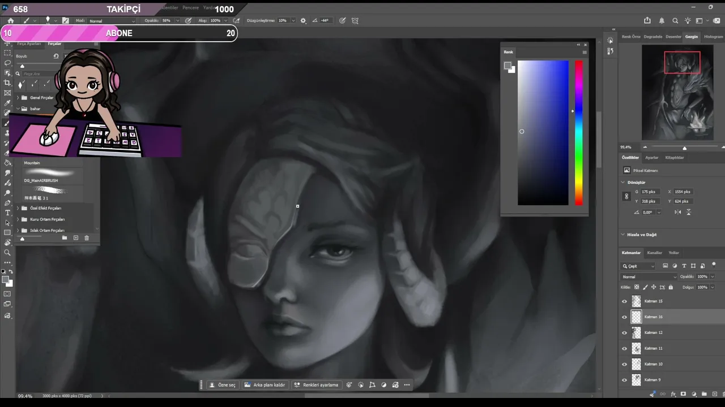The width and height of the screenshot is (725, 407).
Task: Open the Opaklık dropdown in options bar
Action: 177,20
